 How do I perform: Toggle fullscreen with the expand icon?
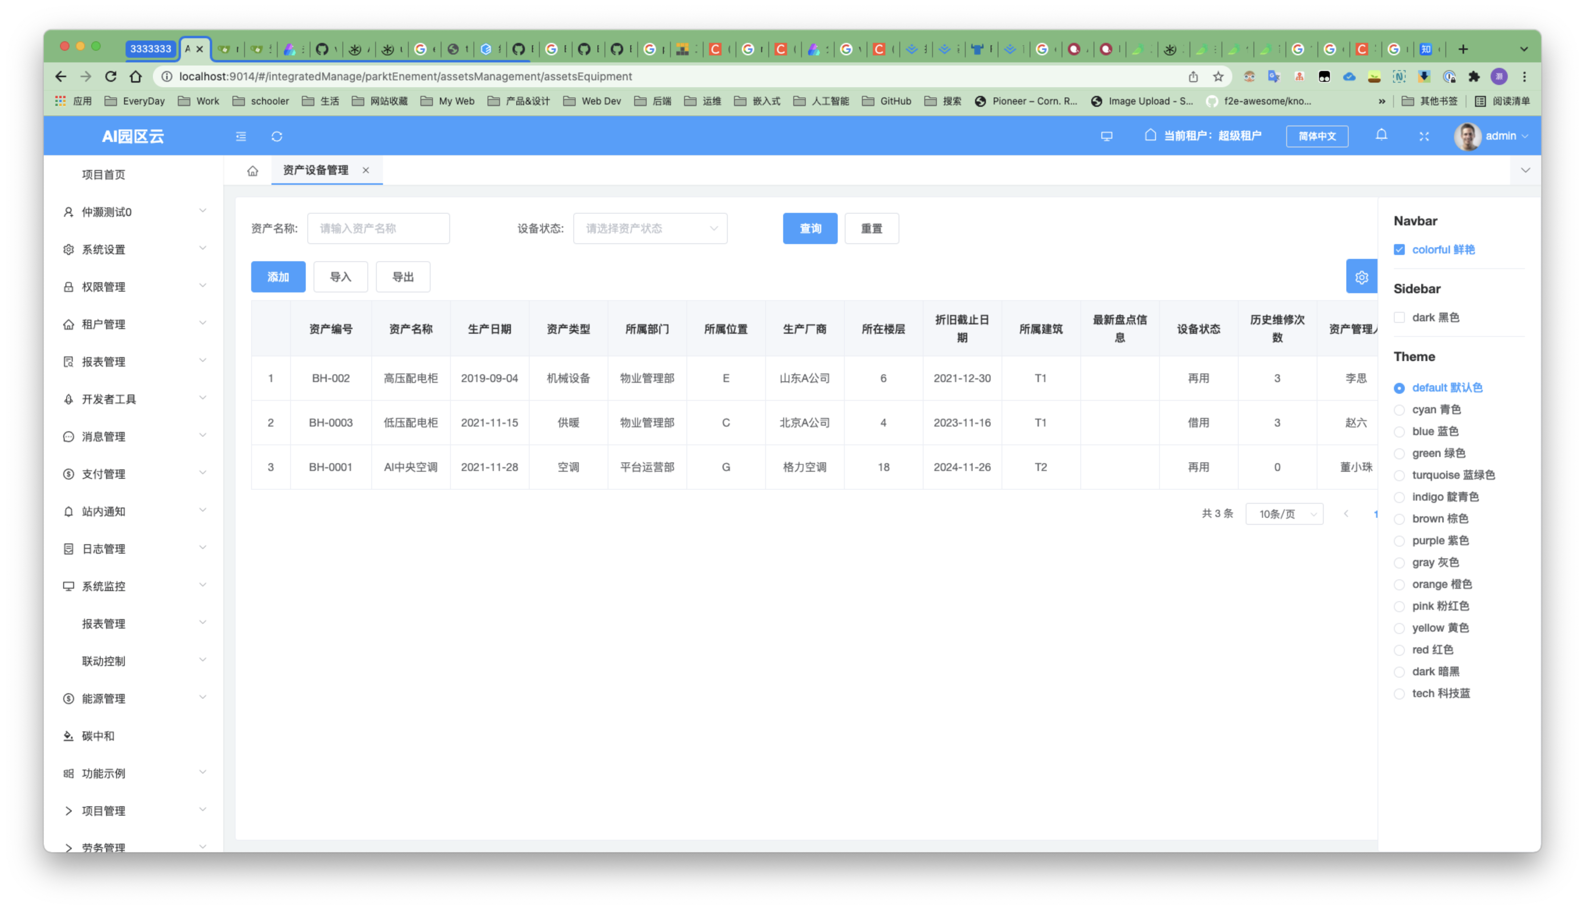tap(1424, 136)
